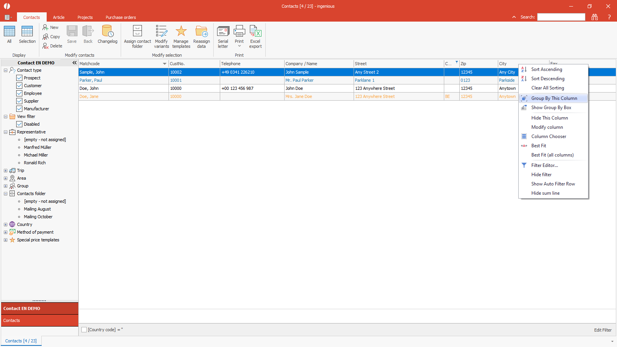
Task: Click the Edit Filter button
Action: pyautogui.click(x=602, y=330)
